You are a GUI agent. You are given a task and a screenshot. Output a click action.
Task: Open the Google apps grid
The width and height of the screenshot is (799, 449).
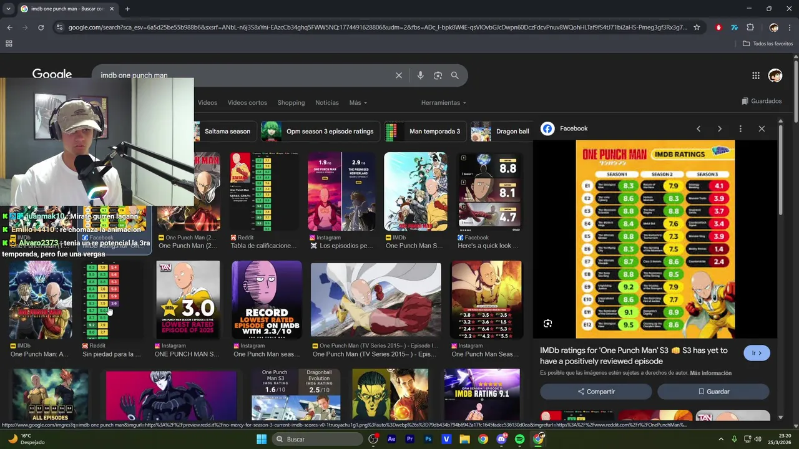(x=755, y=75)
